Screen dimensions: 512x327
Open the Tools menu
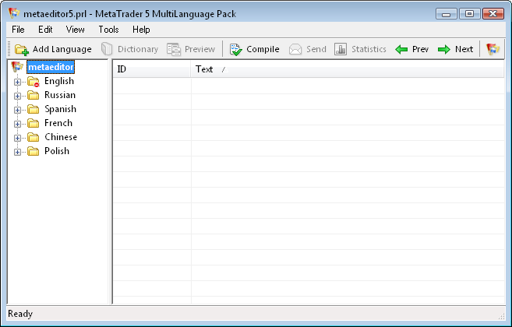108,30
